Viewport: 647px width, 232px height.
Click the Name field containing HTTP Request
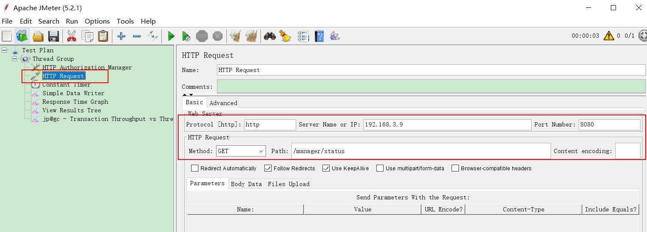[431, 70]
